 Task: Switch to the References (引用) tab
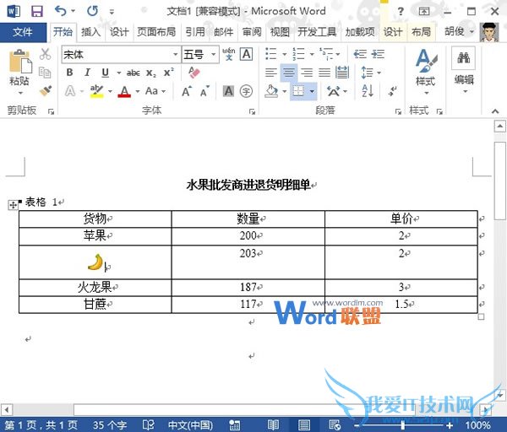coord(195,32)
